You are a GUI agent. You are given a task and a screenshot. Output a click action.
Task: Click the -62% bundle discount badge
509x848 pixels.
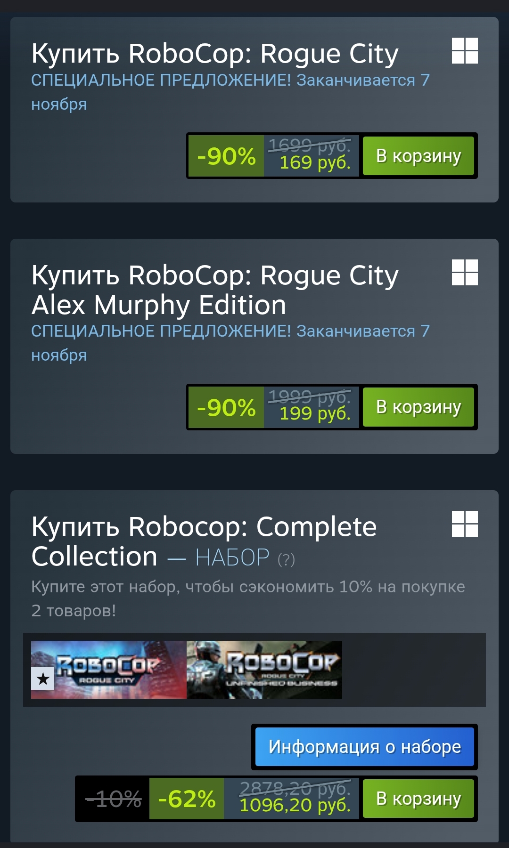click(187, 799)
